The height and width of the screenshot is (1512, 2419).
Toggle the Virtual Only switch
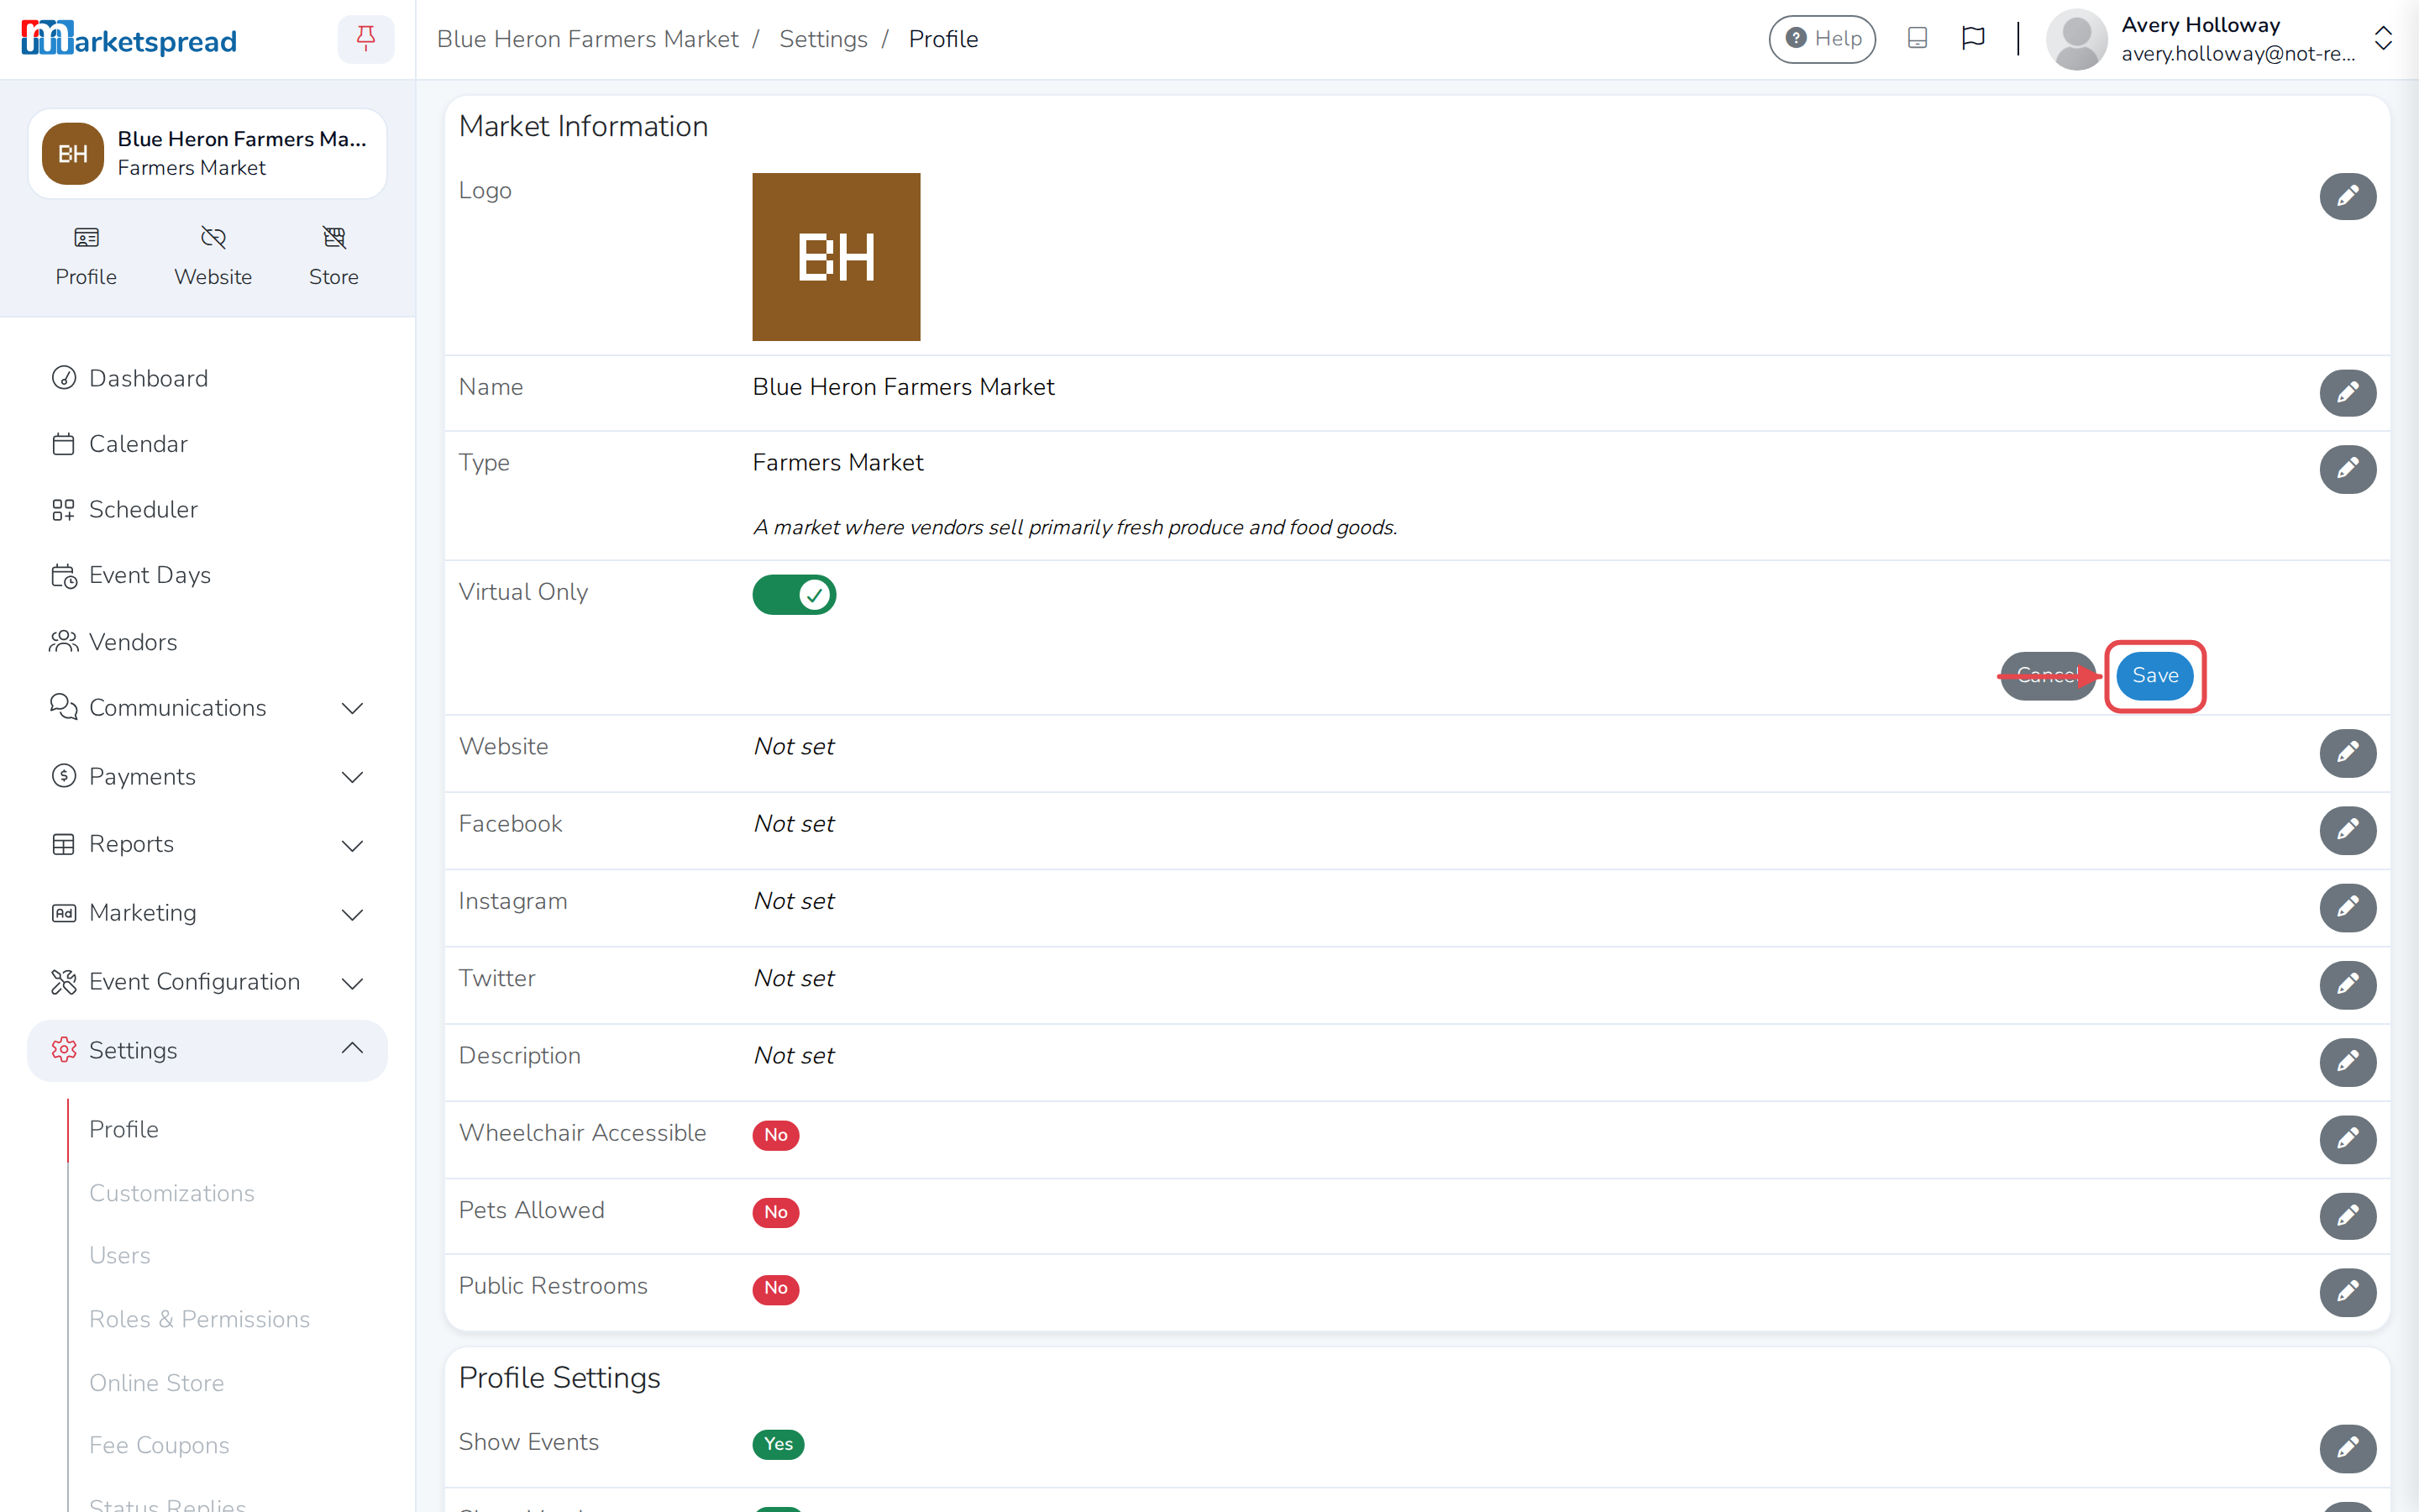pos(794,595)
